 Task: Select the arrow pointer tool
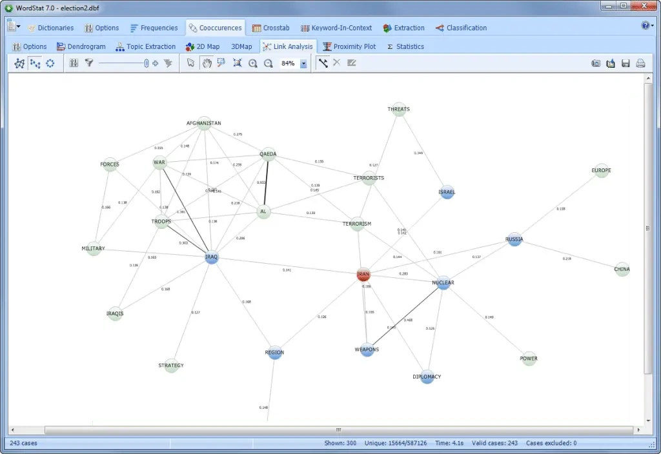point(190,63)
